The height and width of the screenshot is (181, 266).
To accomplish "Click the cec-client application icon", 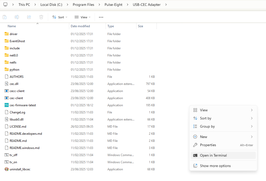I will point(7,98).
